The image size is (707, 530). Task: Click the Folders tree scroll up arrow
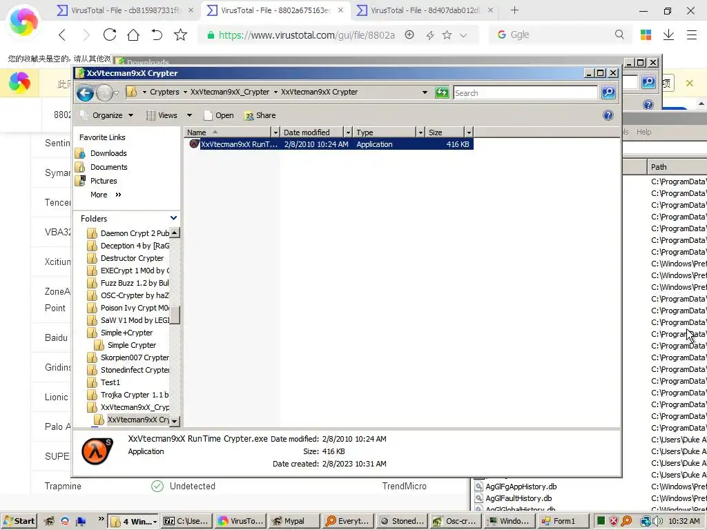(x=175, y=233)
